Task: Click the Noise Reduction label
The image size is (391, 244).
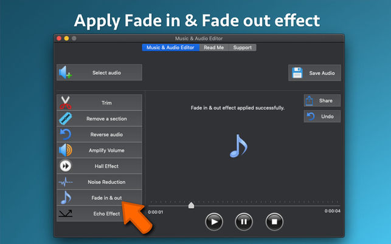Action: point(106,182)
